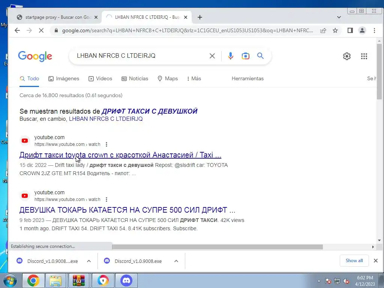
Task: Dismiss the downloads bar
Action: click(376, 261)
